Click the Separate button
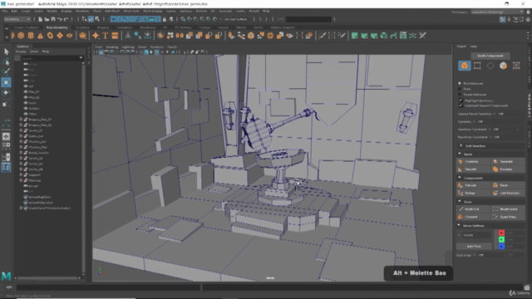 pyautogui.click(x=508, y=161)
